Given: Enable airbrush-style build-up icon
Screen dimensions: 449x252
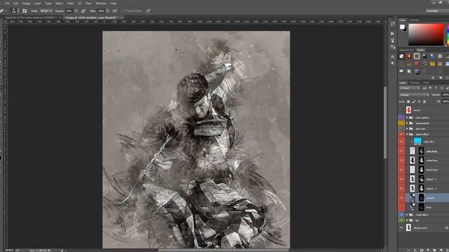Looking at the screenshot, I should tap(115, 11).
